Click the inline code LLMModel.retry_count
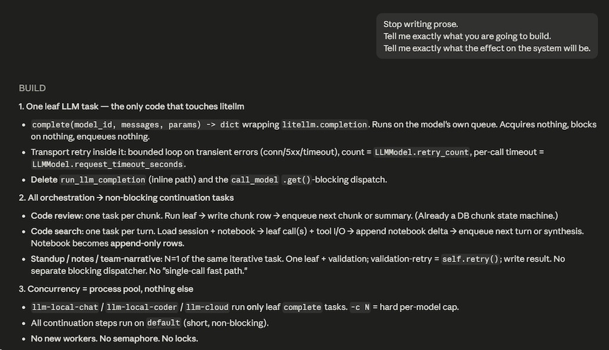 422,152
